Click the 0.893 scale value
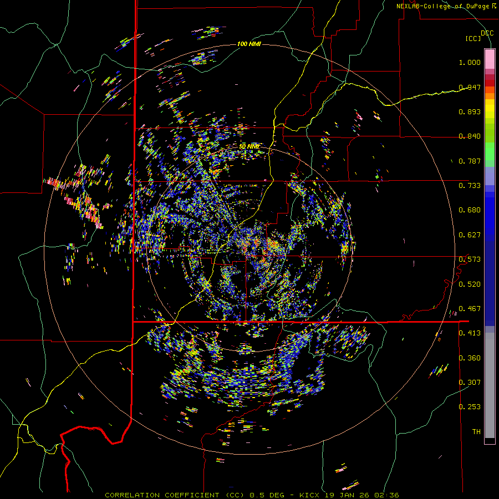 [470, 111]
